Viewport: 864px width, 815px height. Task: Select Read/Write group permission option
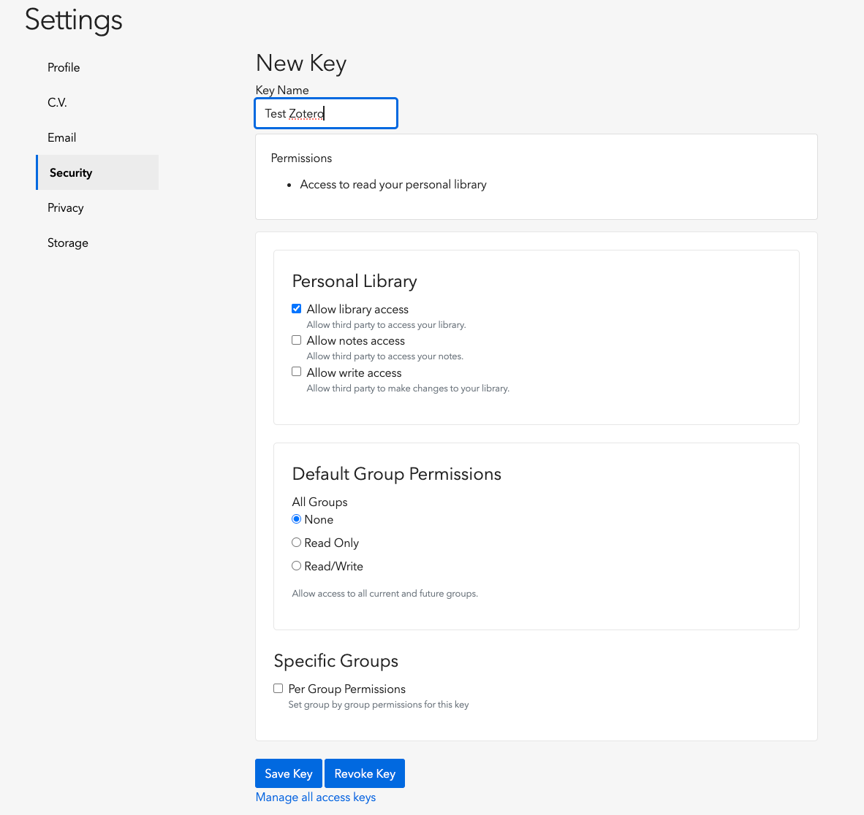297,566
